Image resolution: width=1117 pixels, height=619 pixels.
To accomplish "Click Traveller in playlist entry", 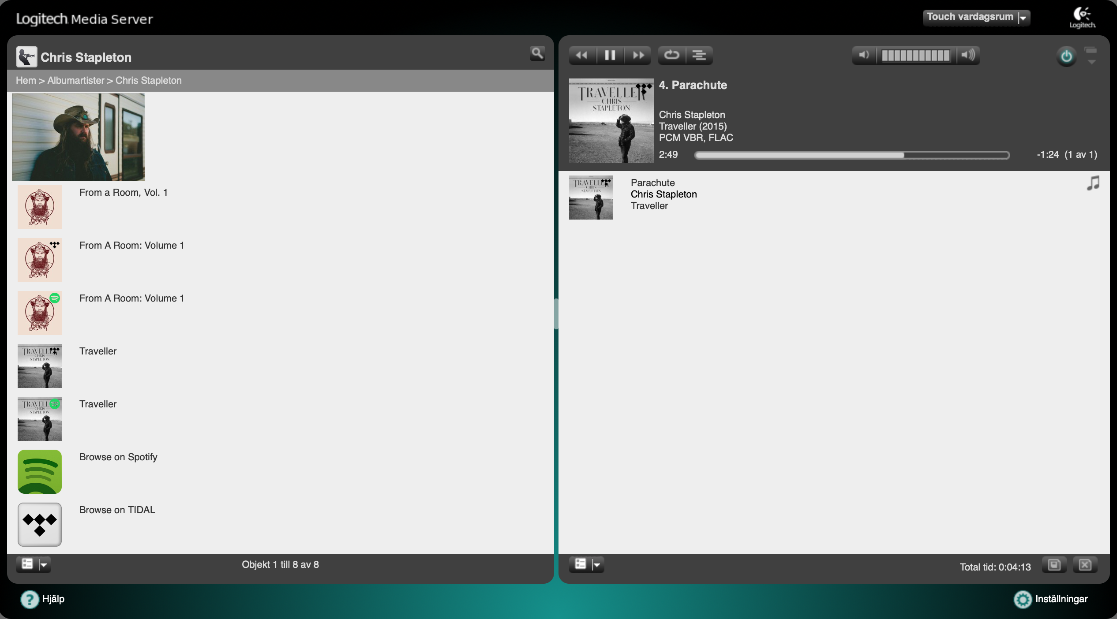I will coord(649,205).
